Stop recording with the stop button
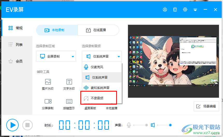Screen dimensions: 223x137 (x=27, y=125)
